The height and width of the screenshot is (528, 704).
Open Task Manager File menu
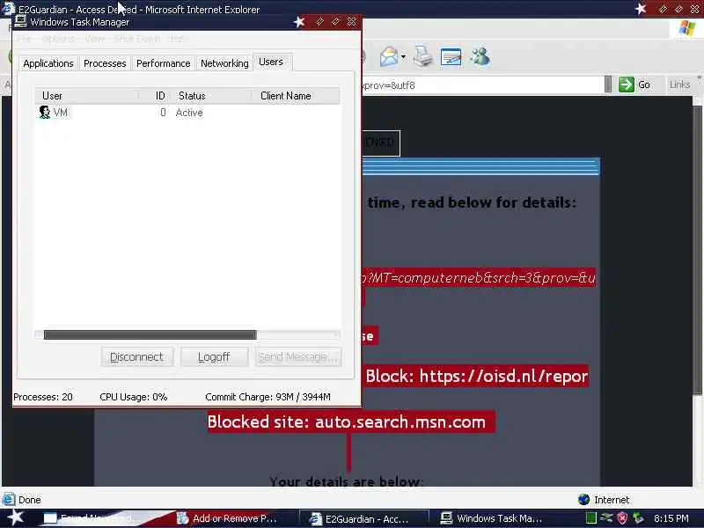pyautogui.click(x=25, y=39)
